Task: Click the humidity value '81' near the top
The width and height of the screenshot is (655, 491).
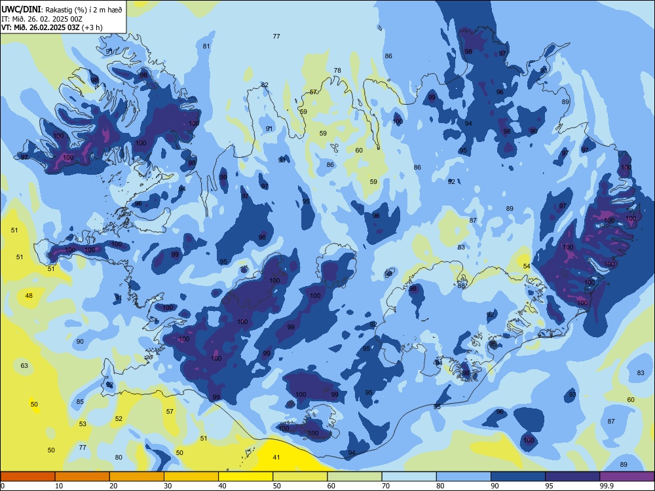Action: click(206, 46)
